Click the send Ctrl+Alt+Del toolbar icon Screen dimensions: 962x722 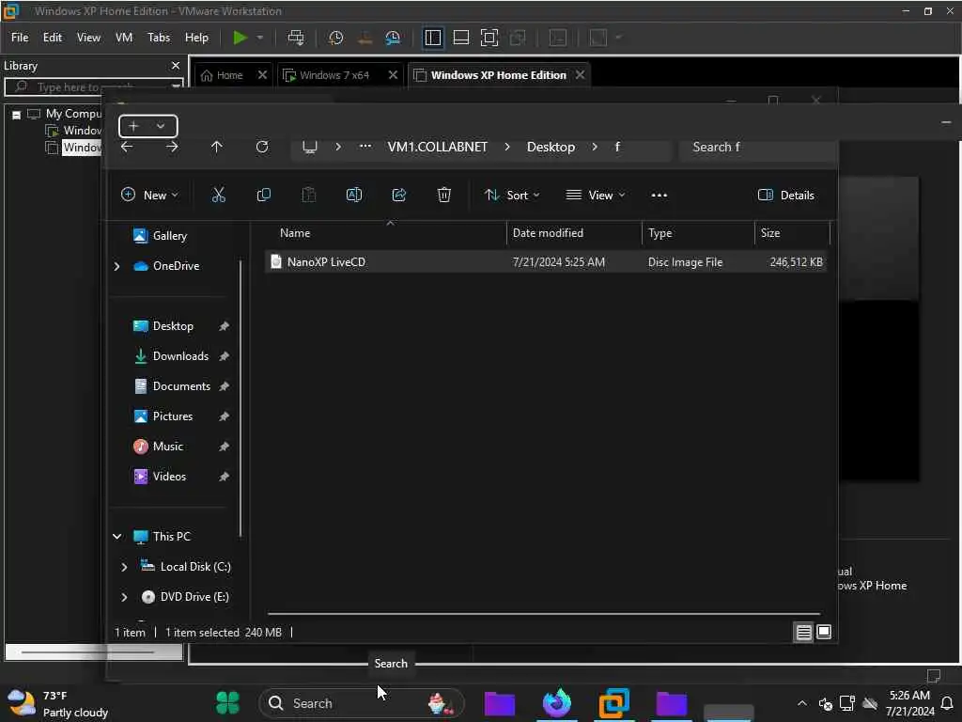(296, 38)
